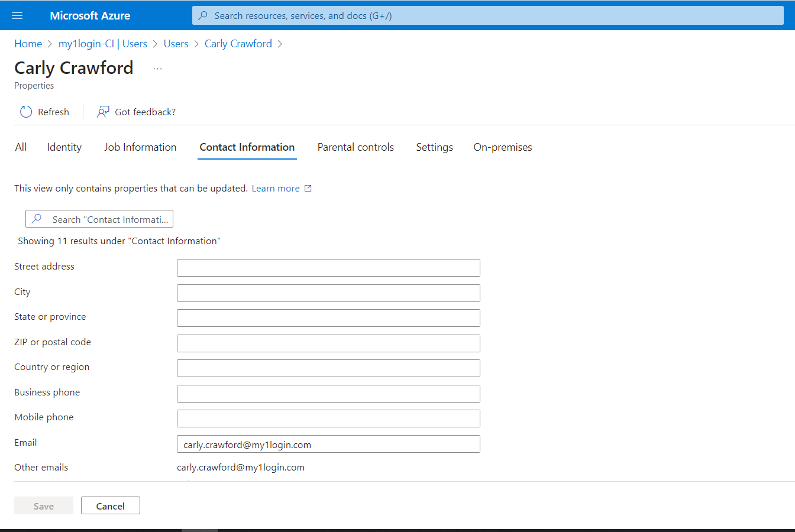Click the search icon in top Azure bar
This screenshot has width=795, height=532.
coord(203,16)
